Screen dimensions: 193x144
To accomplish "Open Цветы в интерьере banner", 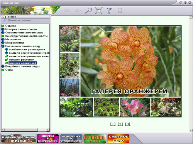I will (x=48, y=139).
